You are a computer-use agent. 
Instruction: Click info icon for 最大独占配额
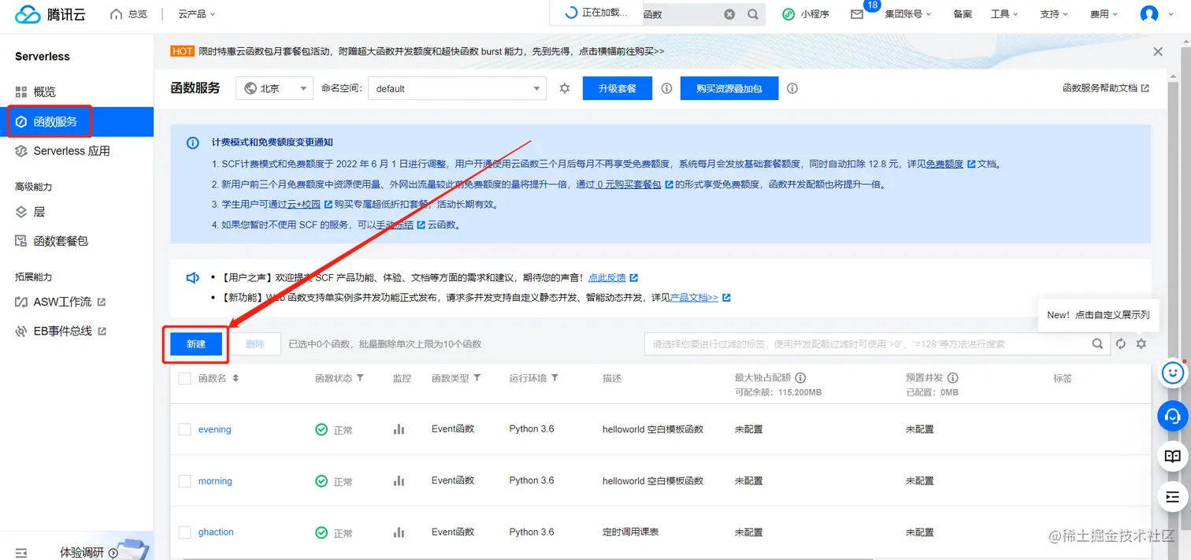800,378
